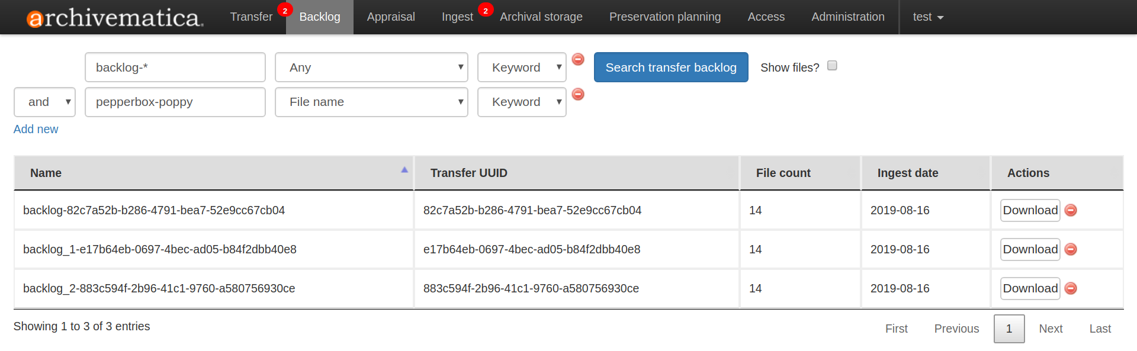Image resolution: width=1137 pixels, height=351 pixels.
Task: Expand the test user menu
Action: coord(927,17)
